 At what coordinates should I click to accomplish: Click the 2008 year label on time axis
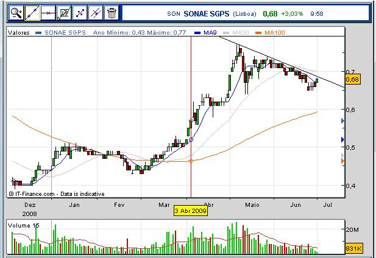coord(29,214)
